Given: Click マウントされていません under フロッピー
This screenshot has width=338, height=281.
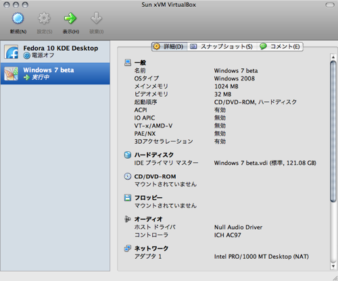Looking at the screenshot, I should coord(166,205).
